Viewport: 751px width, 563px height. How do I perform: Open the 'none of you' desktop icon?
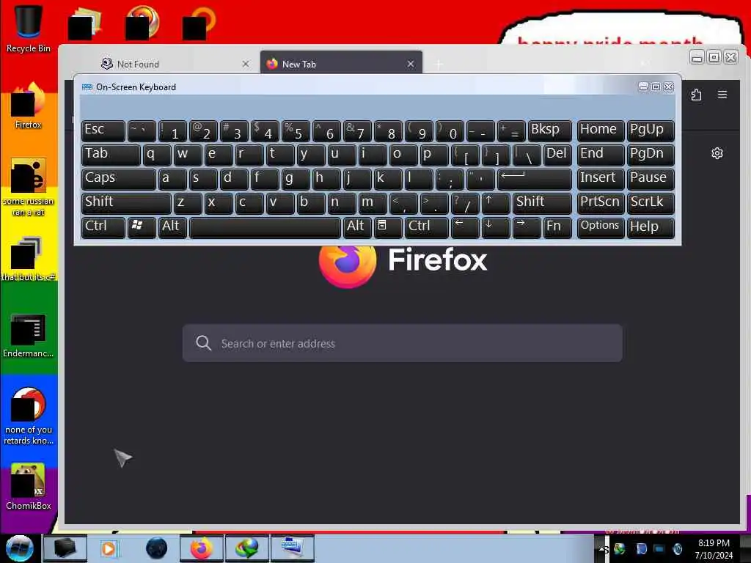pos(28,416)
